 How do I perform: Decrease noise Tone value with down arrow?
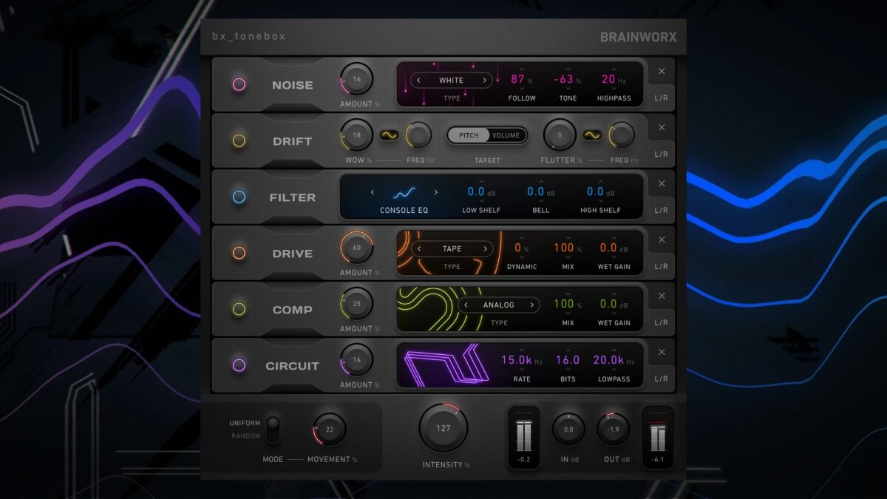[568, 89]
